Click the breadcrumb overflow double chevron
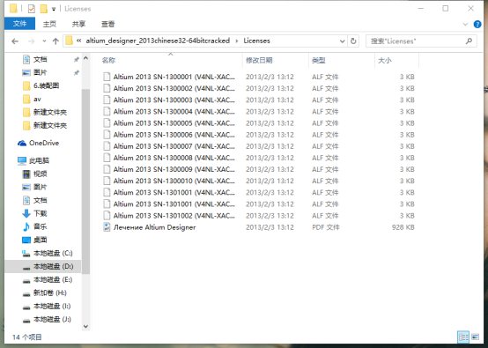This screenshot has width=488, height=348. pos(79,41)
